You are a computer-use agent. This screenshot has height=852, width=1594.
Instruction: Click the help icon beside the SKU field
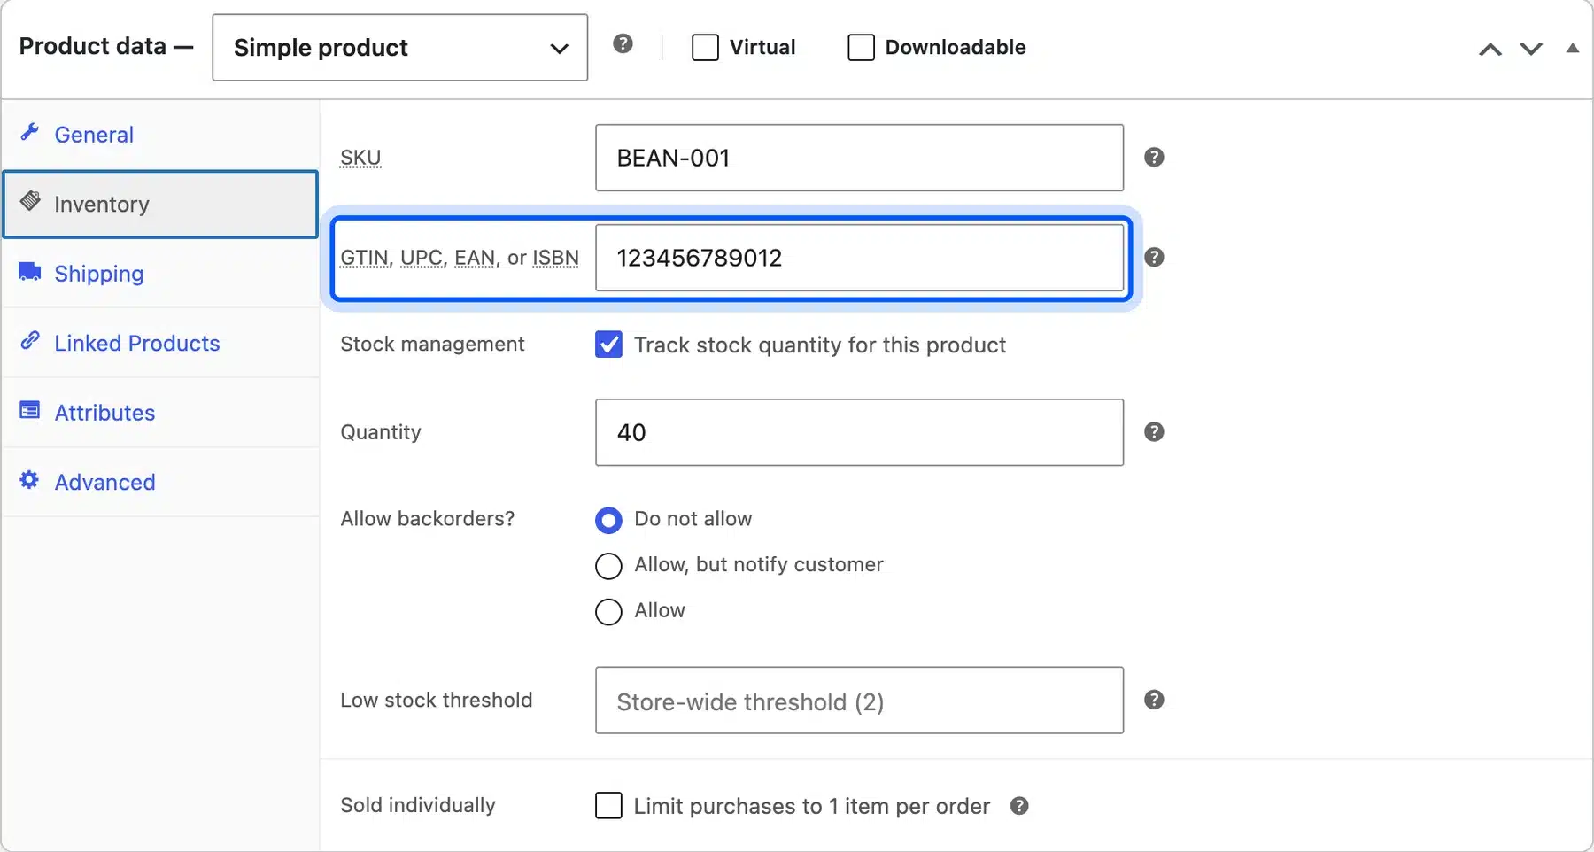(1154, 158)
